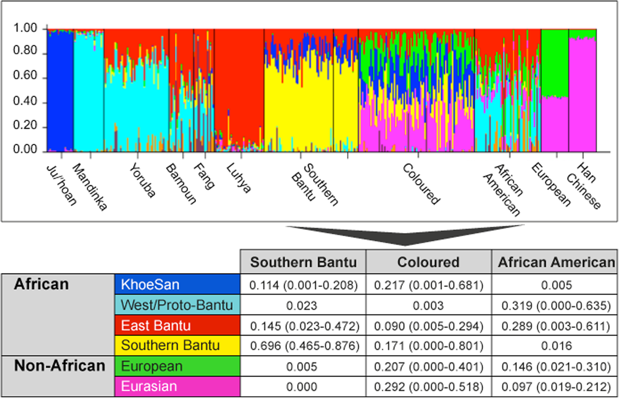Pick the red East Bantu legend cell
The image size is (619, 398).
pyautogui.click(x=177, y=325)
